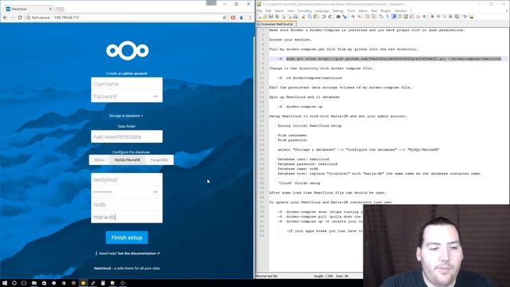Open File Explorer from the taskbar

point(33,283)
